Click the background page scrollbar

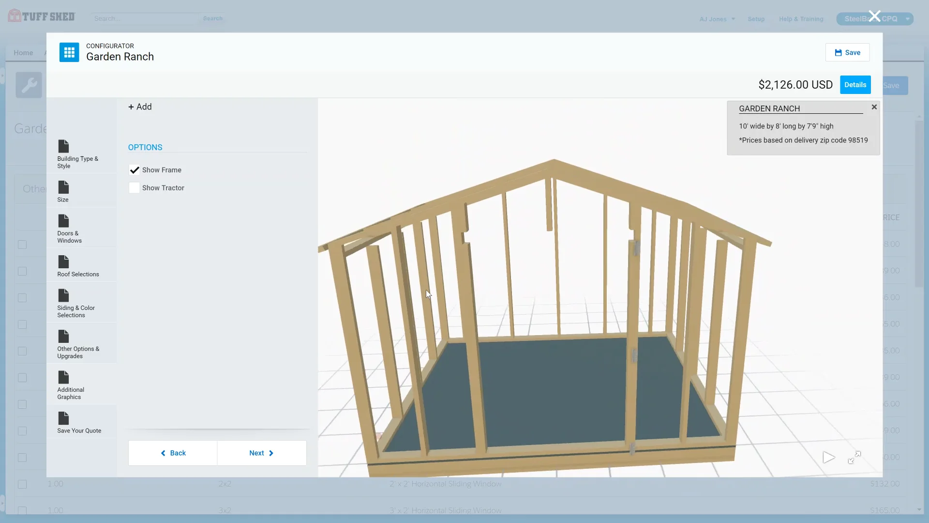[x=919, y=203]
